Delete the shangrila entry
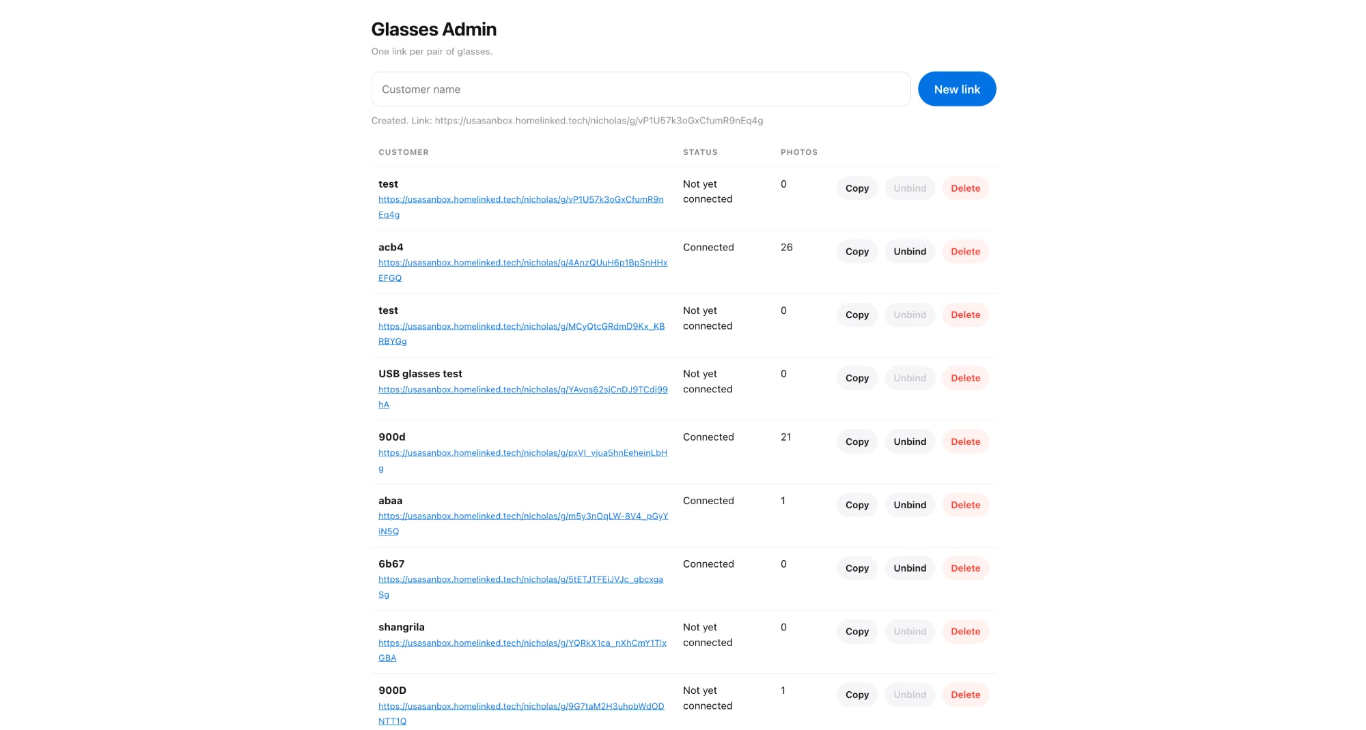This screenshot has height=730, width=1366. coord(965,632)
